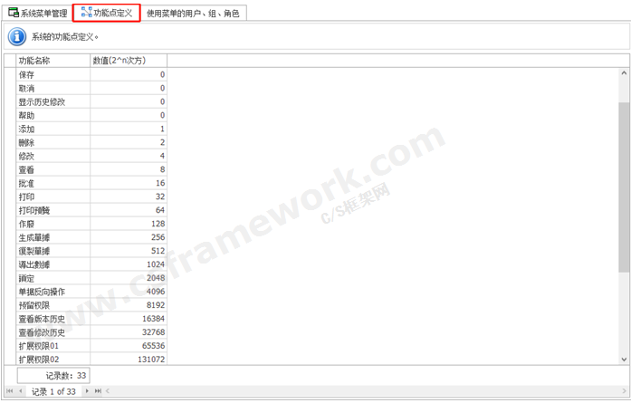Click the vertical scrollbar thumb

[x=624, y=187]
